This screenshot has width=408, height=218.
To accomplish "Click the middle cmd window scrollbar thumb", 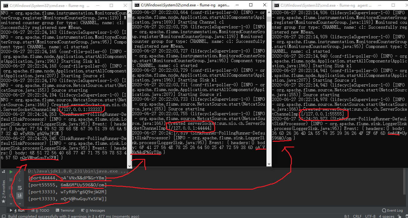I will coord(269,19).
